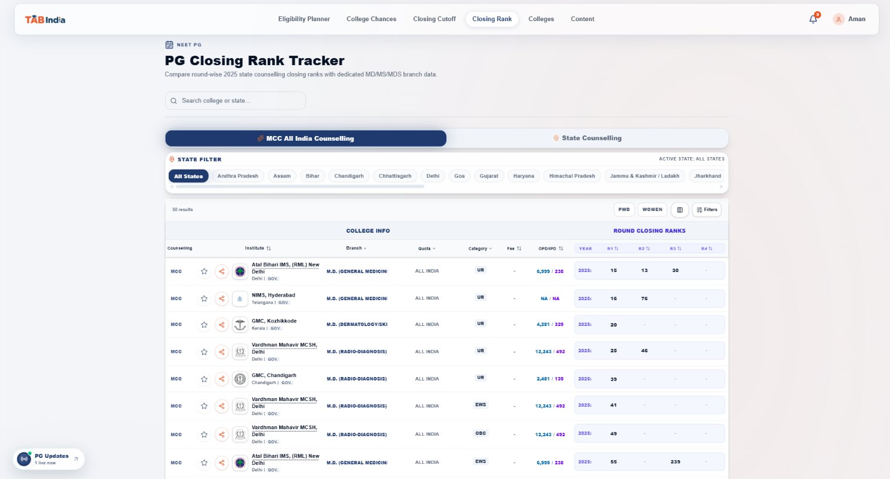Sort by Institute column

[258, 248]
